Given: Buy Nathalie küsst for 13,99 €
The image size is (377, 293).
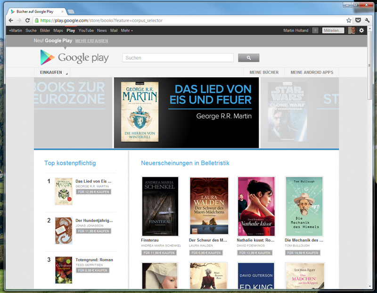Looking at the screenshot, I should [255, 253].
